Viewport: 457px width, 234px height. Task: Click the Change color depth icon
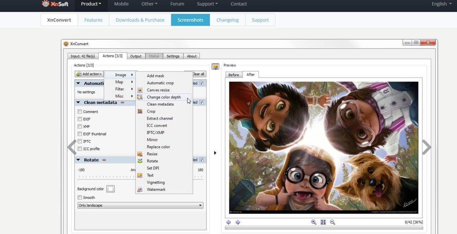coord(140,97)
